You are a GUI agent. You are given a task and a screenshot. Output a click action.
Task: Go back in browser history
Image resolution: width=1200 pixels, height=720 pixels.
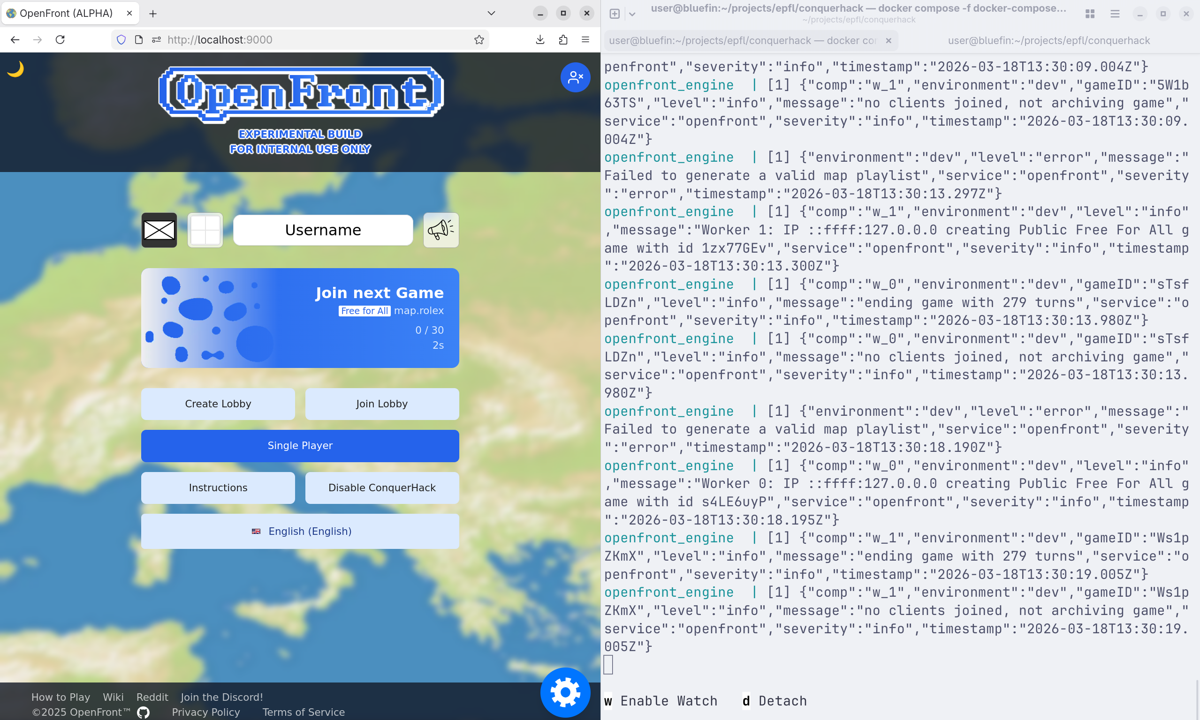pyautogui.click(x=15, y=40)
